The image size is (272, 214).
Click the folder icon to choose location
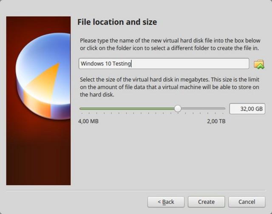pyautogui.click(x=259, y=64)
